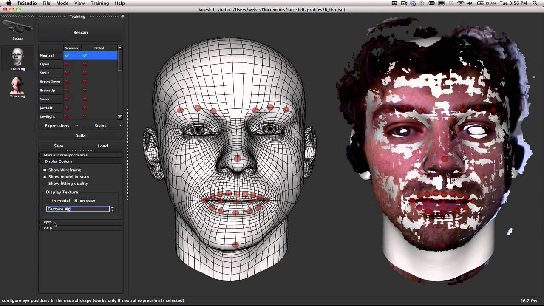Screen dimensions: 544x306
Task: Click the left eye of the wireframe model
Action: (198, 130)
